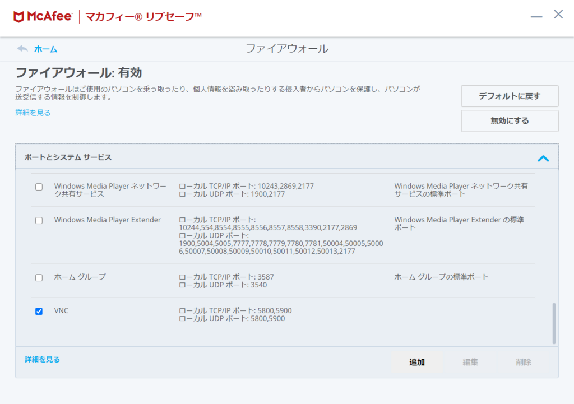Image resolution: width=574 pixels, height=404 pixels.
Task: Click the デフォルトに戻す button
Action: (509, 96)
